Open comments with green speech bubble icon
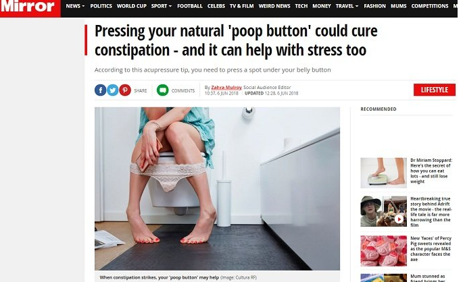463x282 pixels. [x=162, y=90]
